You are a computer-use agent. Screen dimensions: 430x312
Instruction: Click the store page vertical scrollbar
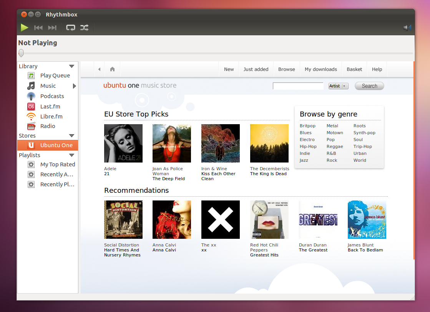pos(414,161)
